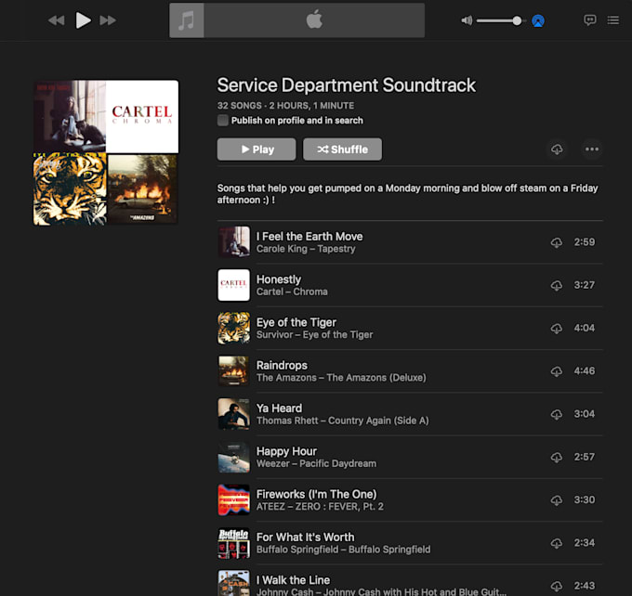Screen dimensions: 632x596
Task: Download I Walk the Line
Action: click(557, 586)
